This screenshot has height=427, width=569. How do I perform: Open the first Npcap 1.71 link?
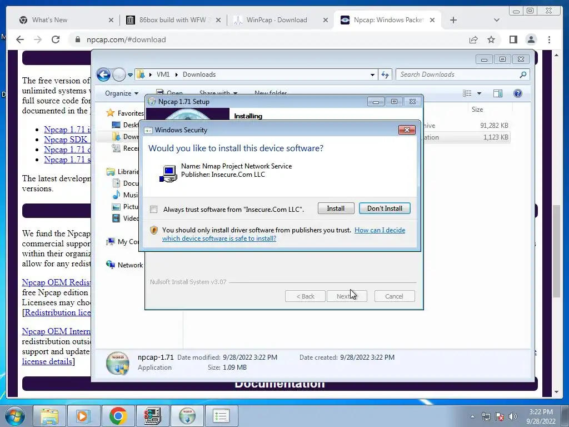[x=67, y=130]
